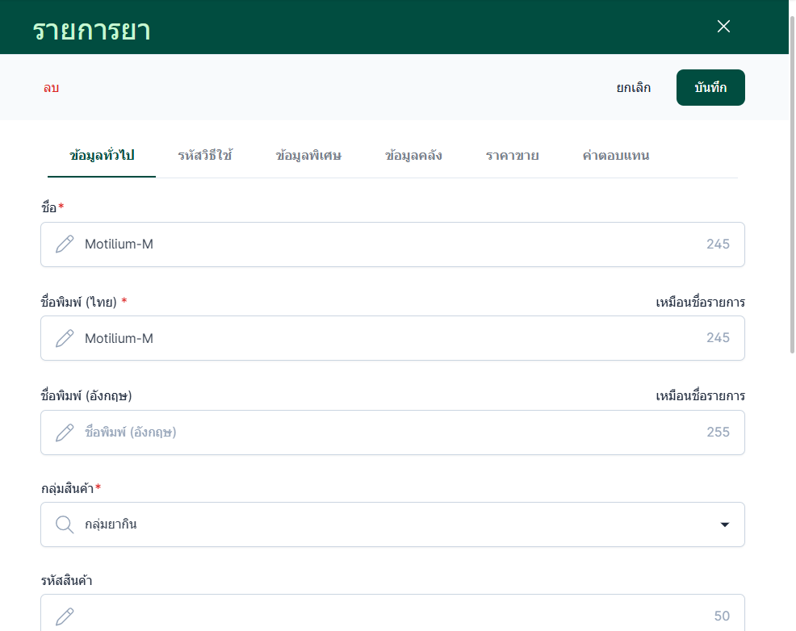This screenshot has height=631, width=796.
Task: Click search icon in กลุ่มสินค้า field
Action: [x=65, y=524]
